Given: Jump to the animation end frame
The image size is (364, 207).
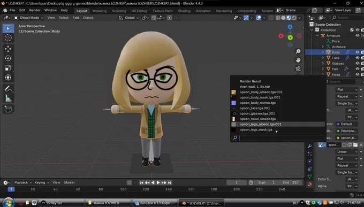Looking at the screenshot, I should point(170,182).
